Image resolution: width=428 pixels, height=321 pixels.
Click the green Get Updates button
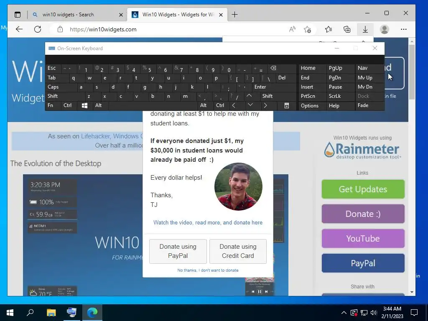363,189
